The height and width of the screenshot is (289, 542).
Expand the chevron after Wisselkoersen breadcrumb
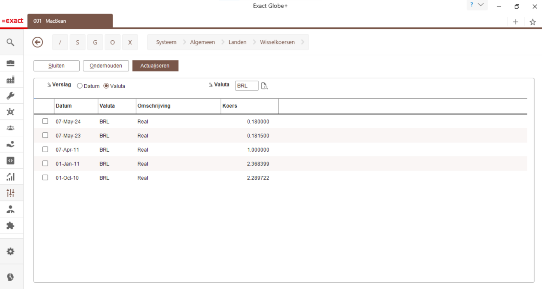[303, 42]
